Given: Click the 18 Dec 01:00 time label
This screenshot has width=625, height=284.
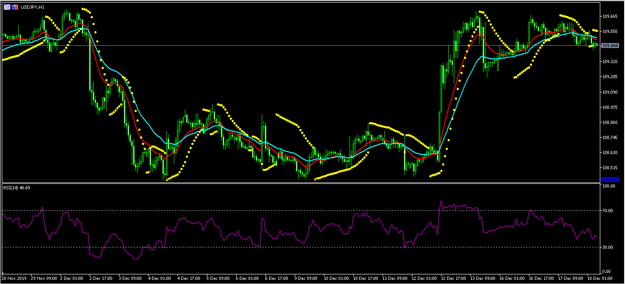Looking at the screenshot, I should click(x=600, y=278).
